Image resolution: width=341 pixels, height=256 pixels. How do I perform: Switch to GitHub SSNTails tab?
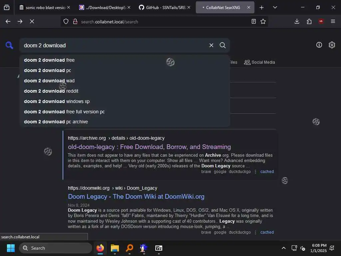tap(164, 8)
